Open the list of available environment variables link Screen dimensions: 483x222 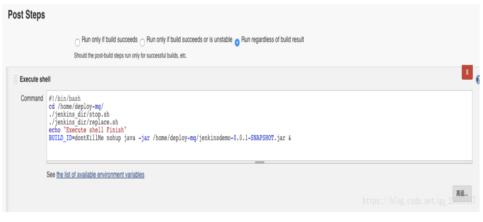(x=100, y=175)
